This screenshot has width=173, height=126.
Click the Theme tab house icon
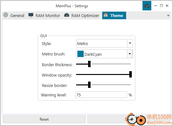(106, 15)
